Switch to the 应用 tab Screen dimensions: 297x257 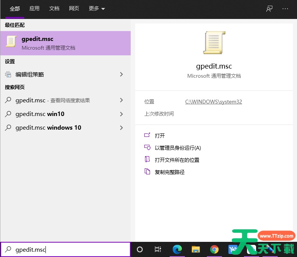pos(34,9)
